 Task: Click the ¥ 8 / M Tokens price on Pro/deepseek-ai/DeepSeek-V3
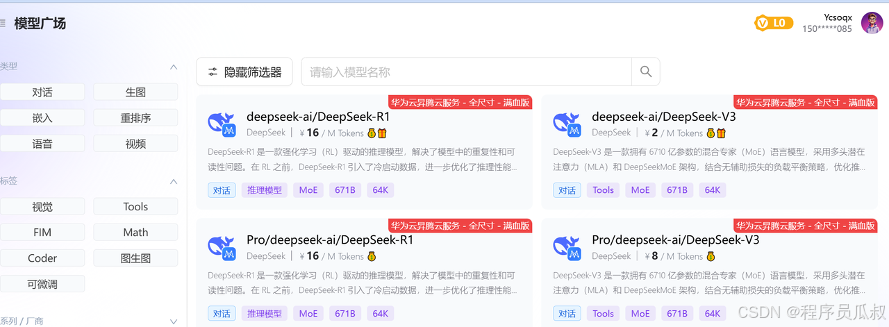click(674, 256)
